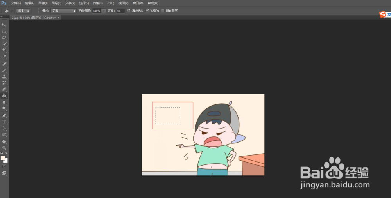Select the Zoom tool
Viewport: 391px width, 198px height.
4,148
